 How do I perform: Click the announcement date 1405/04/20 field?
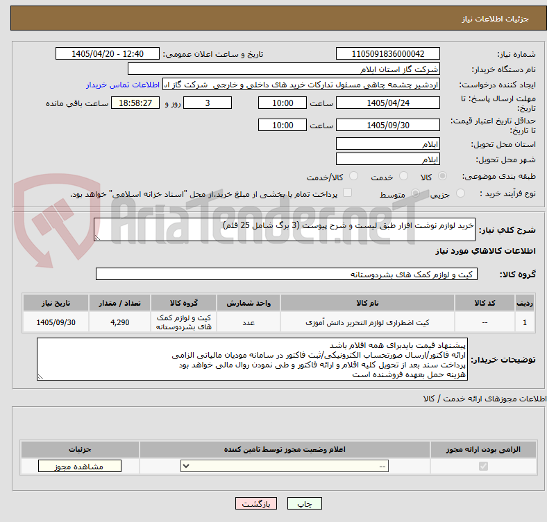[108, 54]
